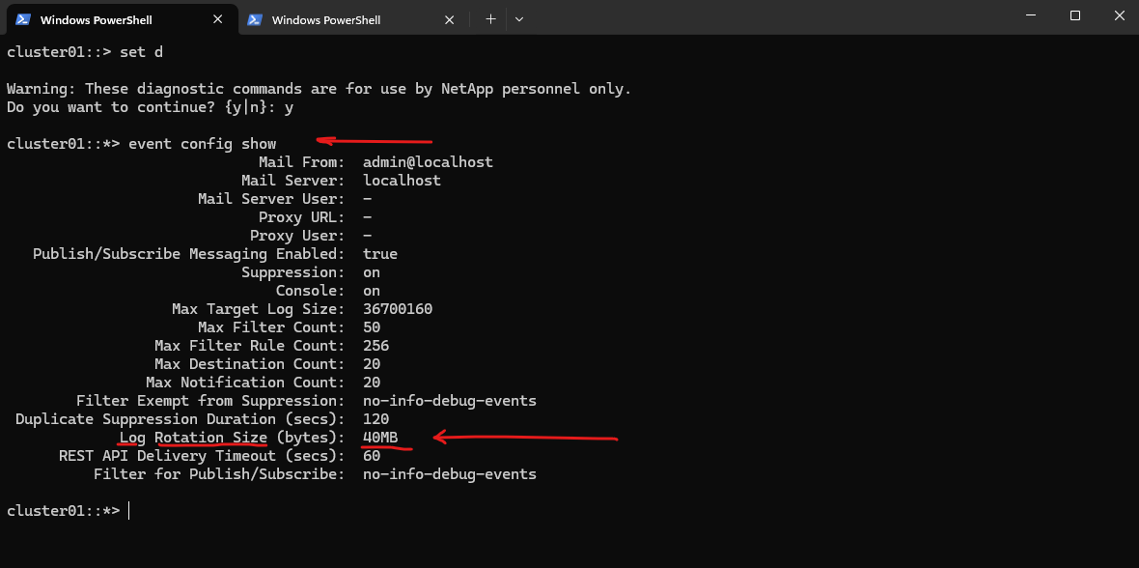Open a new tab with the plus button

coord(490,19)
